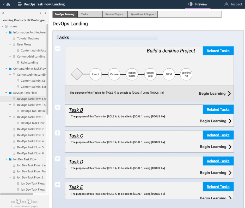This screenshot has width=245, height=208.
Task: Collapse Content Grid Landing tree arrow
Action: coord(10,57)
